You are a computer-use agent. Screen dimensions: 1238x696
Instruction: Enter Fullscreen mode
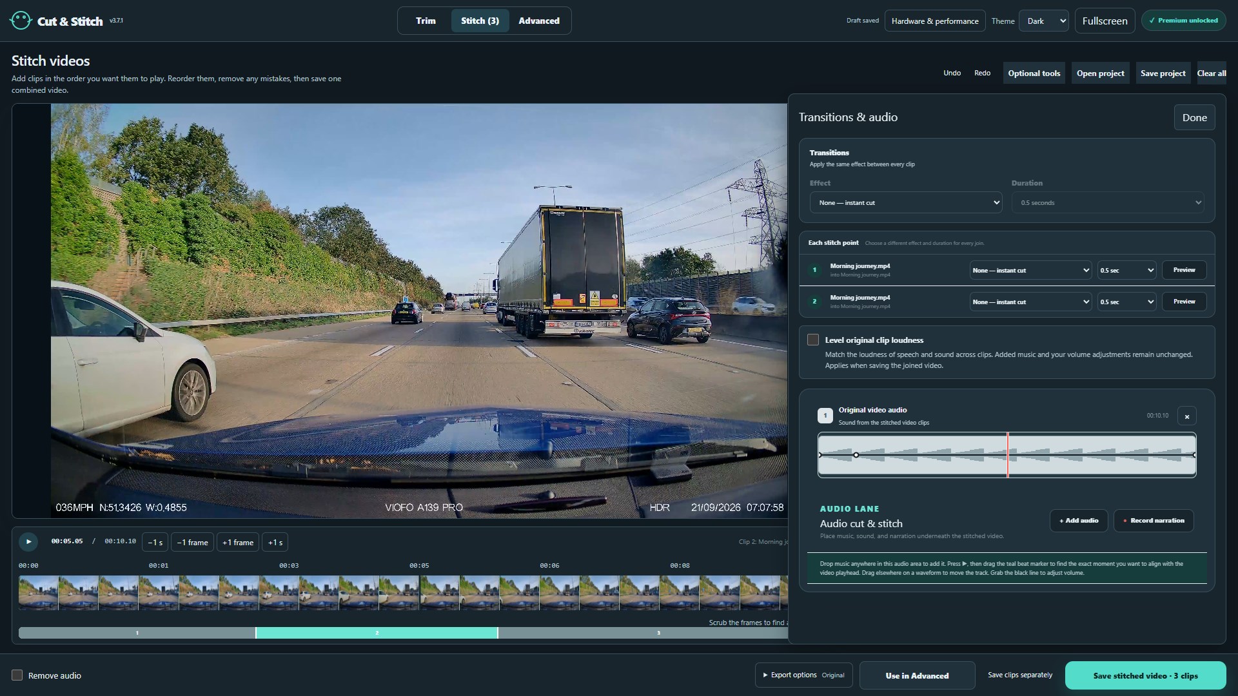(x=1105, y=21)
